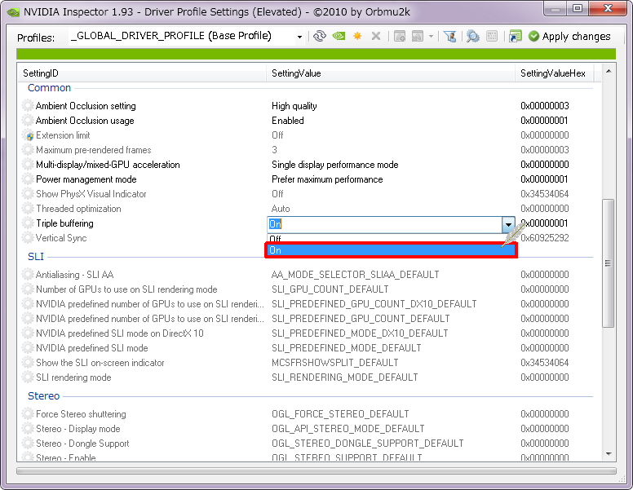Click the gear icon beside Force Stereo shuttering
Viewport: 633px width, 490px height.
point(28,414)
